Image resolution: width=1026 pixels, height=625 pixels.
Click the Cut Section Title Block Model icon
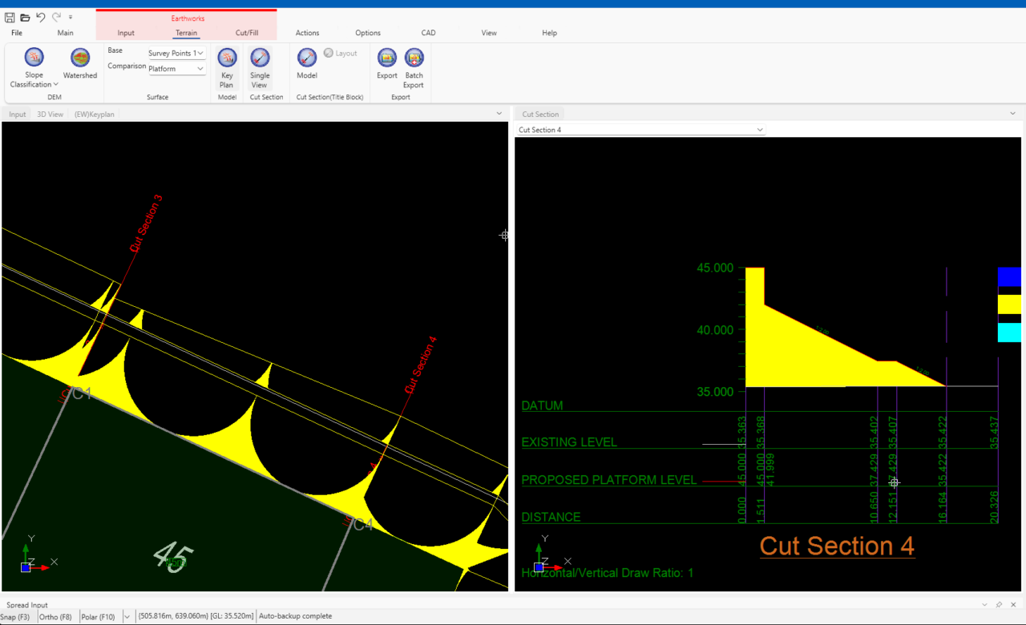click(306, 58)
